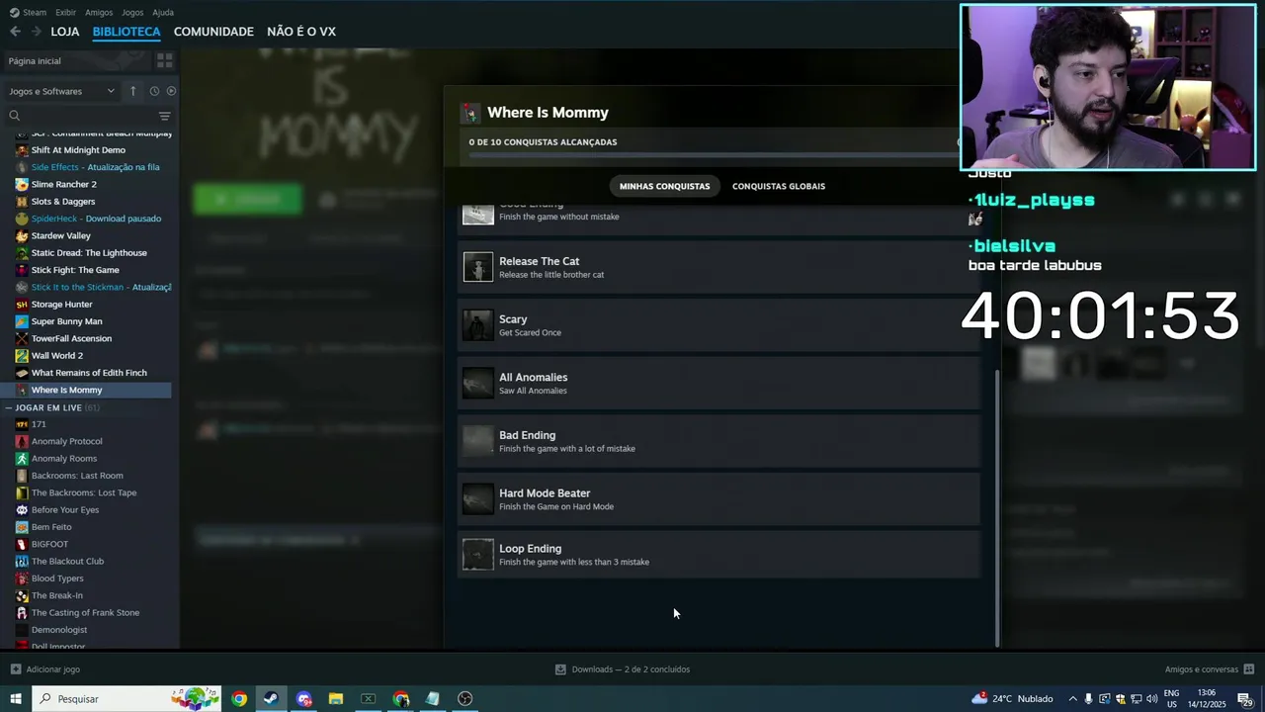Click the Where Is Mommy header game icon

[470, 113]
